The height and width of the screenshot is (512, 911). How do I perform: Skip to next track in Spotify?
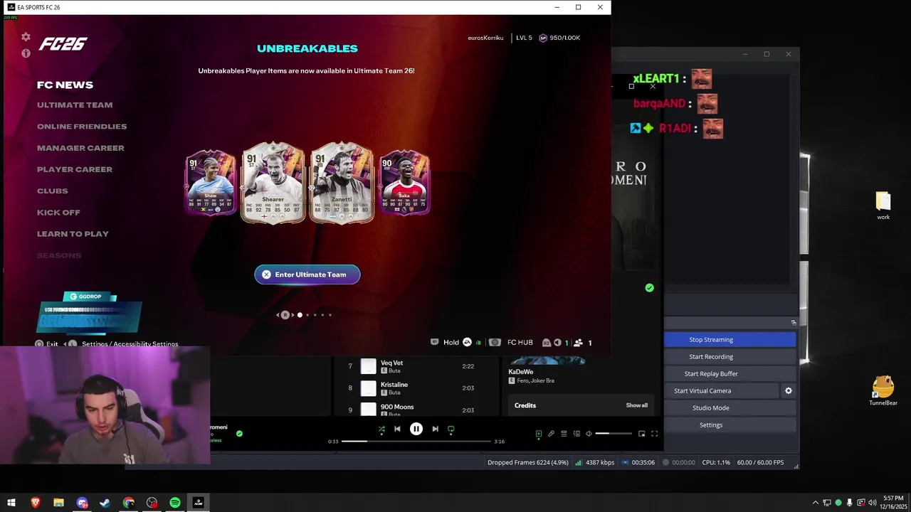pos(435,430)
